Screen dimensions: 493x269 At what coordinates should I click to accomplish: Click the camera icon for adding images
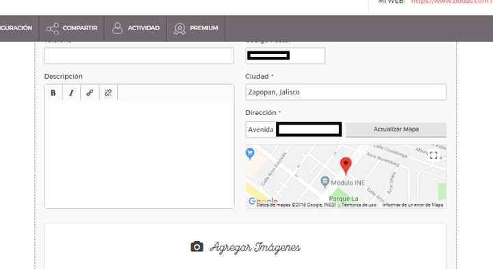coord(197,246)
